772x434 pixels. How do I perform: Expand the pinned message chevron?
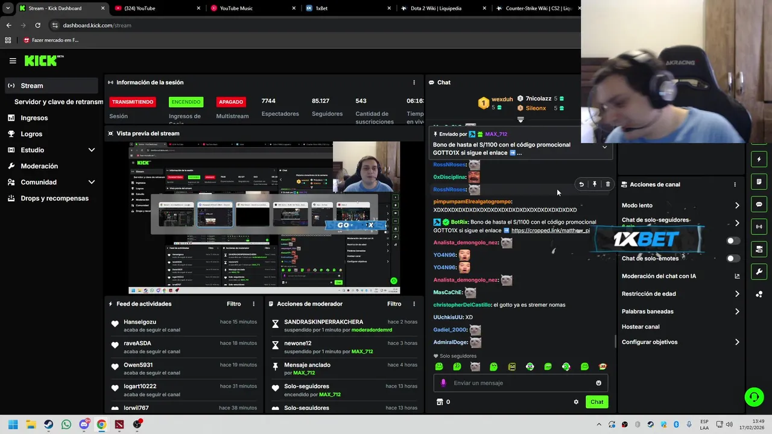click(x=604, y=147)
